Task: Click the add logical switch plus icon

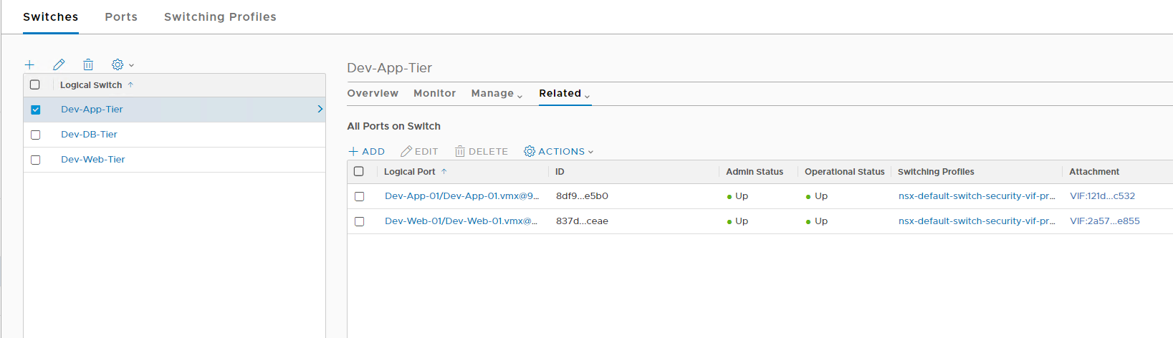Action: tap(29, 64)
